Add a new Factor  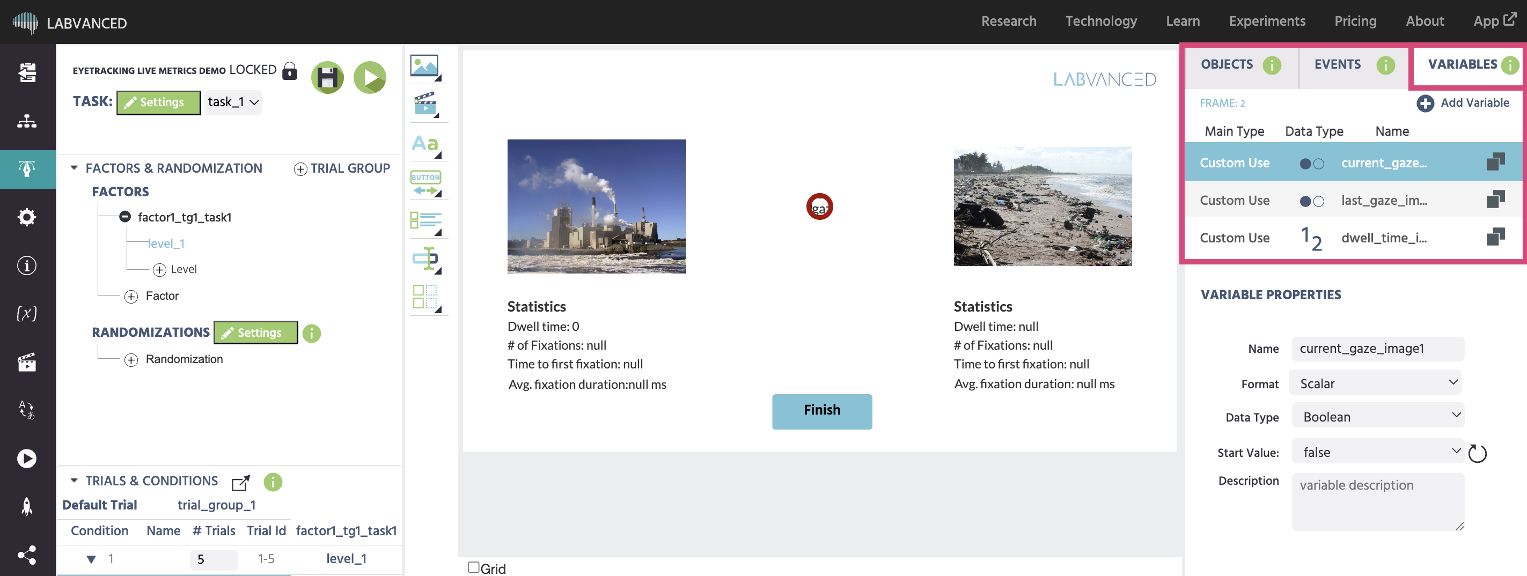(x=152, y=296)
